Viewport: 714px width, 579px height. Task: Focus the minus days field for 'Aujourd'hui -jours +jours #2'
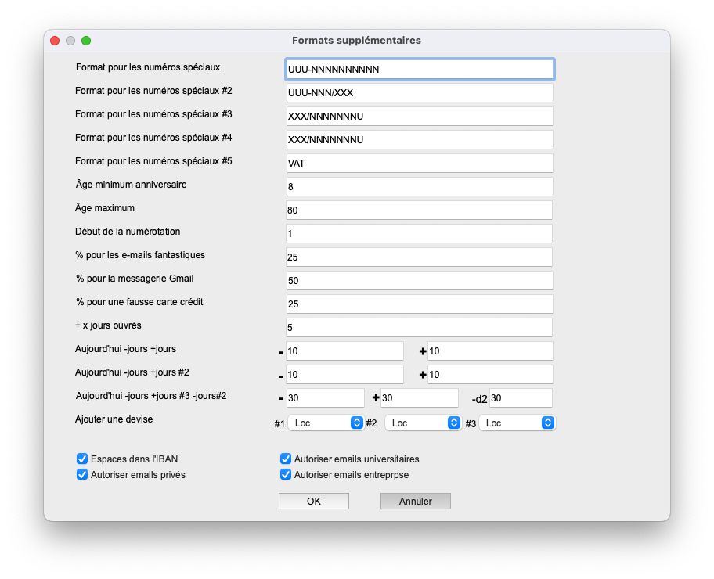344,375
